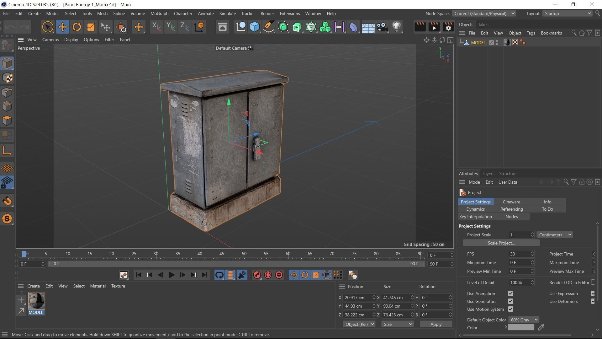Expand the Object (Rel) coordinate dropdown
Image resolution: width=602 pixels, height=339 pixels.
[x=359, y=324]
